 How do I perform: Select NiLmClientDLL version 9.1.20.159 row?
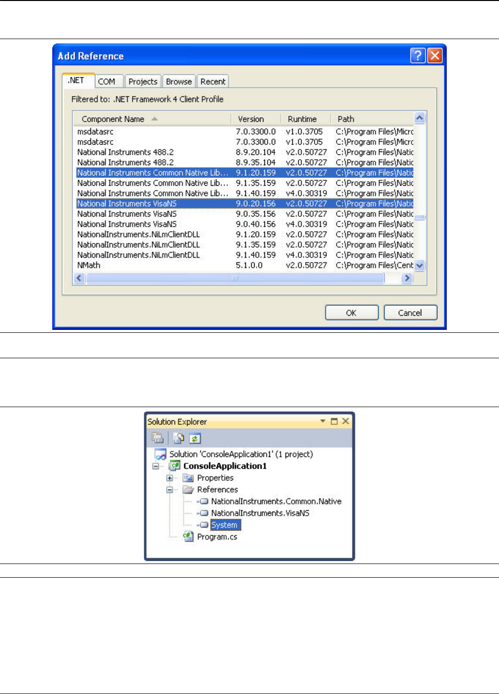click(245, 234)
